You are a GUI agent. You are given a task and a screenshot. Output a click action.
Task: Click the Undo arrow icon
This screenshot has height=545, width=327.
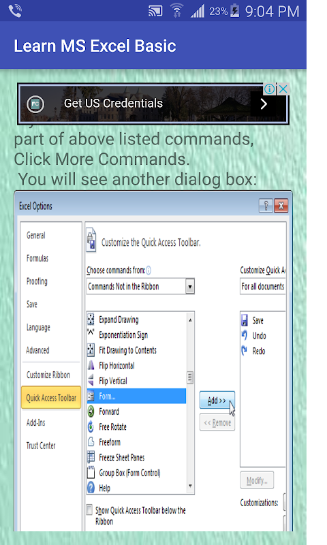click(245, 335)
